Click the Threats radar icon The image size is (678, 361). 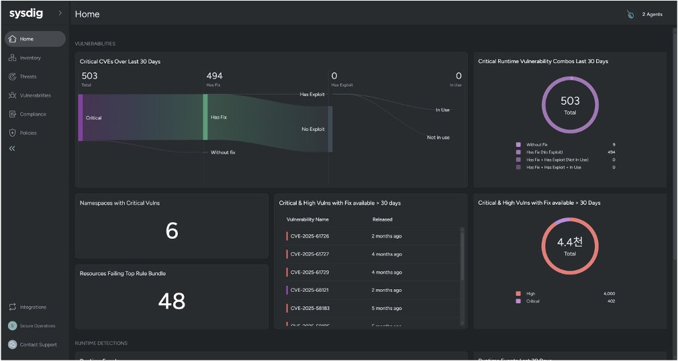13,76
